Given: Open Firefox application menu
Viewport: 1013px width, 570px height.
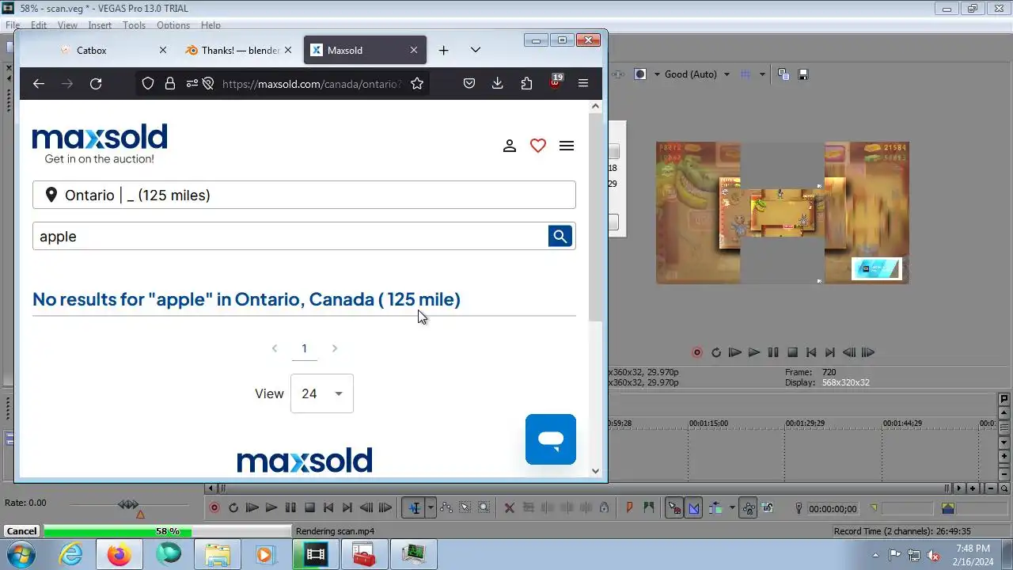Looking at the screenshot, I should [x=583, y=83].
